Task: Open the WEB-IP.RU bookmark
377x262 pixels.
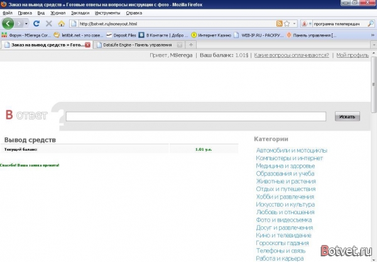Action: click(259, 35)
